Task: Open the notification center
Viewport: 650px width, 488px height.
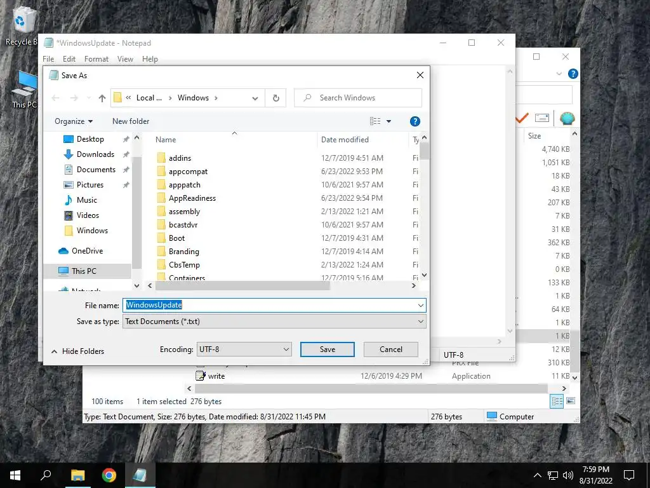Action: tap(629, 475)
